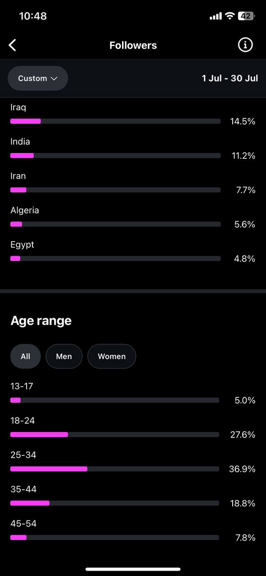Select the All age filter
Screen dimensions: 266x576
tap(26, 356)
